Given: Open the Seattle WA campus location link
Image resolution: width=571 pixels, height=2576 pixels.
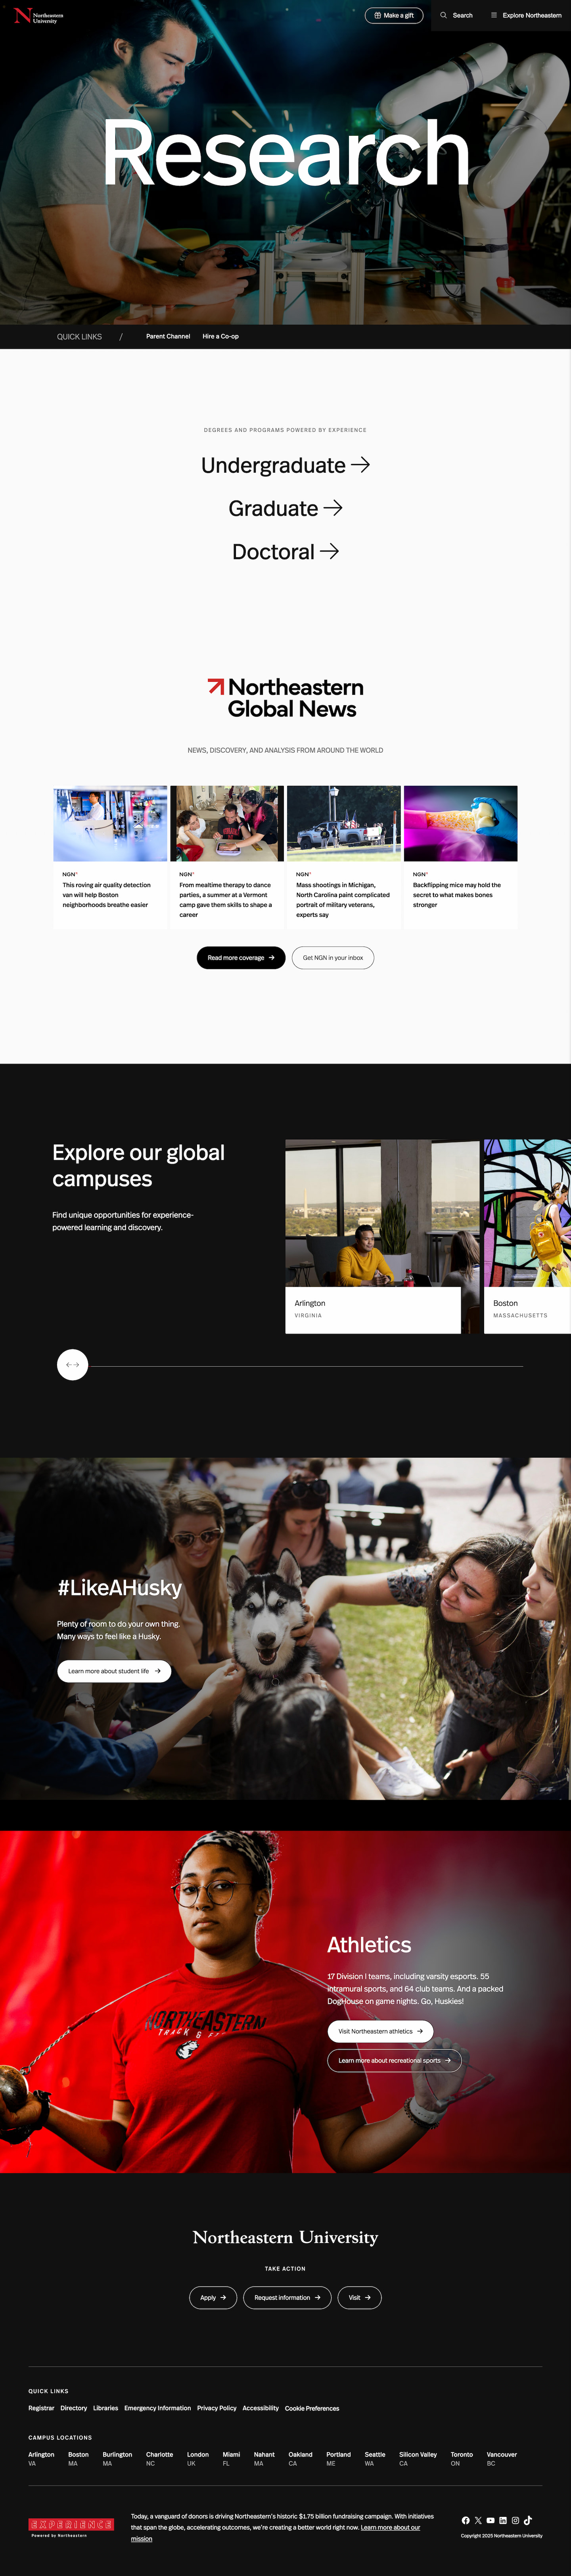Looking at the screenshot, I should pyautogui.click(x=375, y=2458).
